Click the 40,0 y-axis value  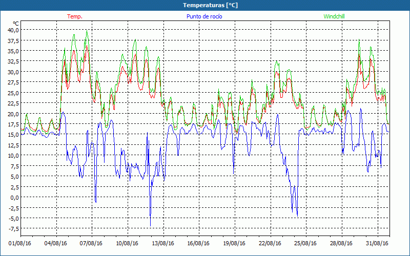tap(13, 30)
